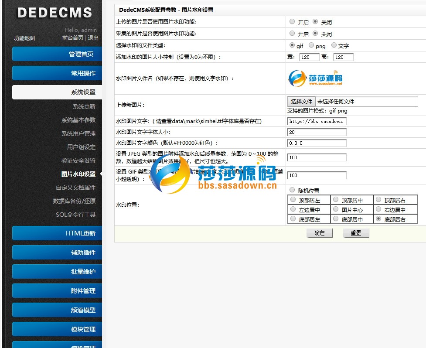Open SQL命令行工具 submenu item

tap(75, 215)
